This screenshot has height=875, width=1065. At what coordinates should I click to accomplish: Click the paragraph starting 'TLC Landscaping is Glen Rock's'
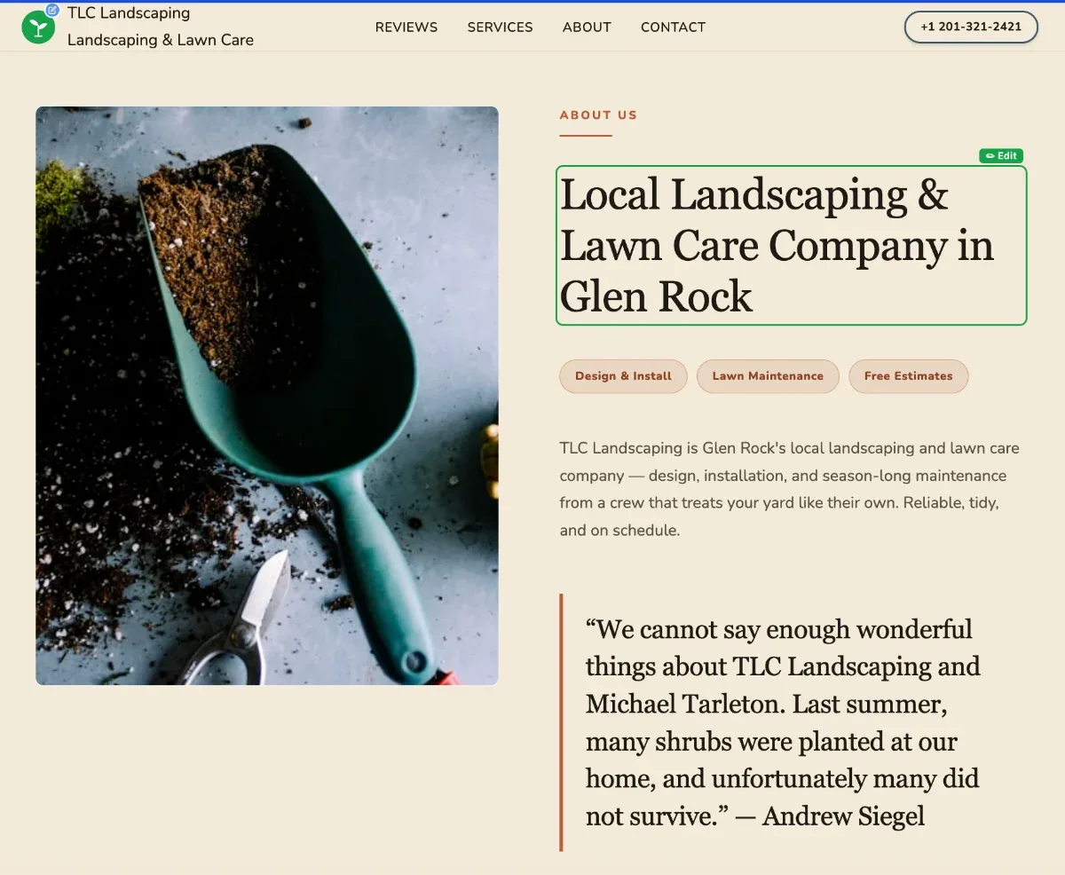tap(790, 489)
